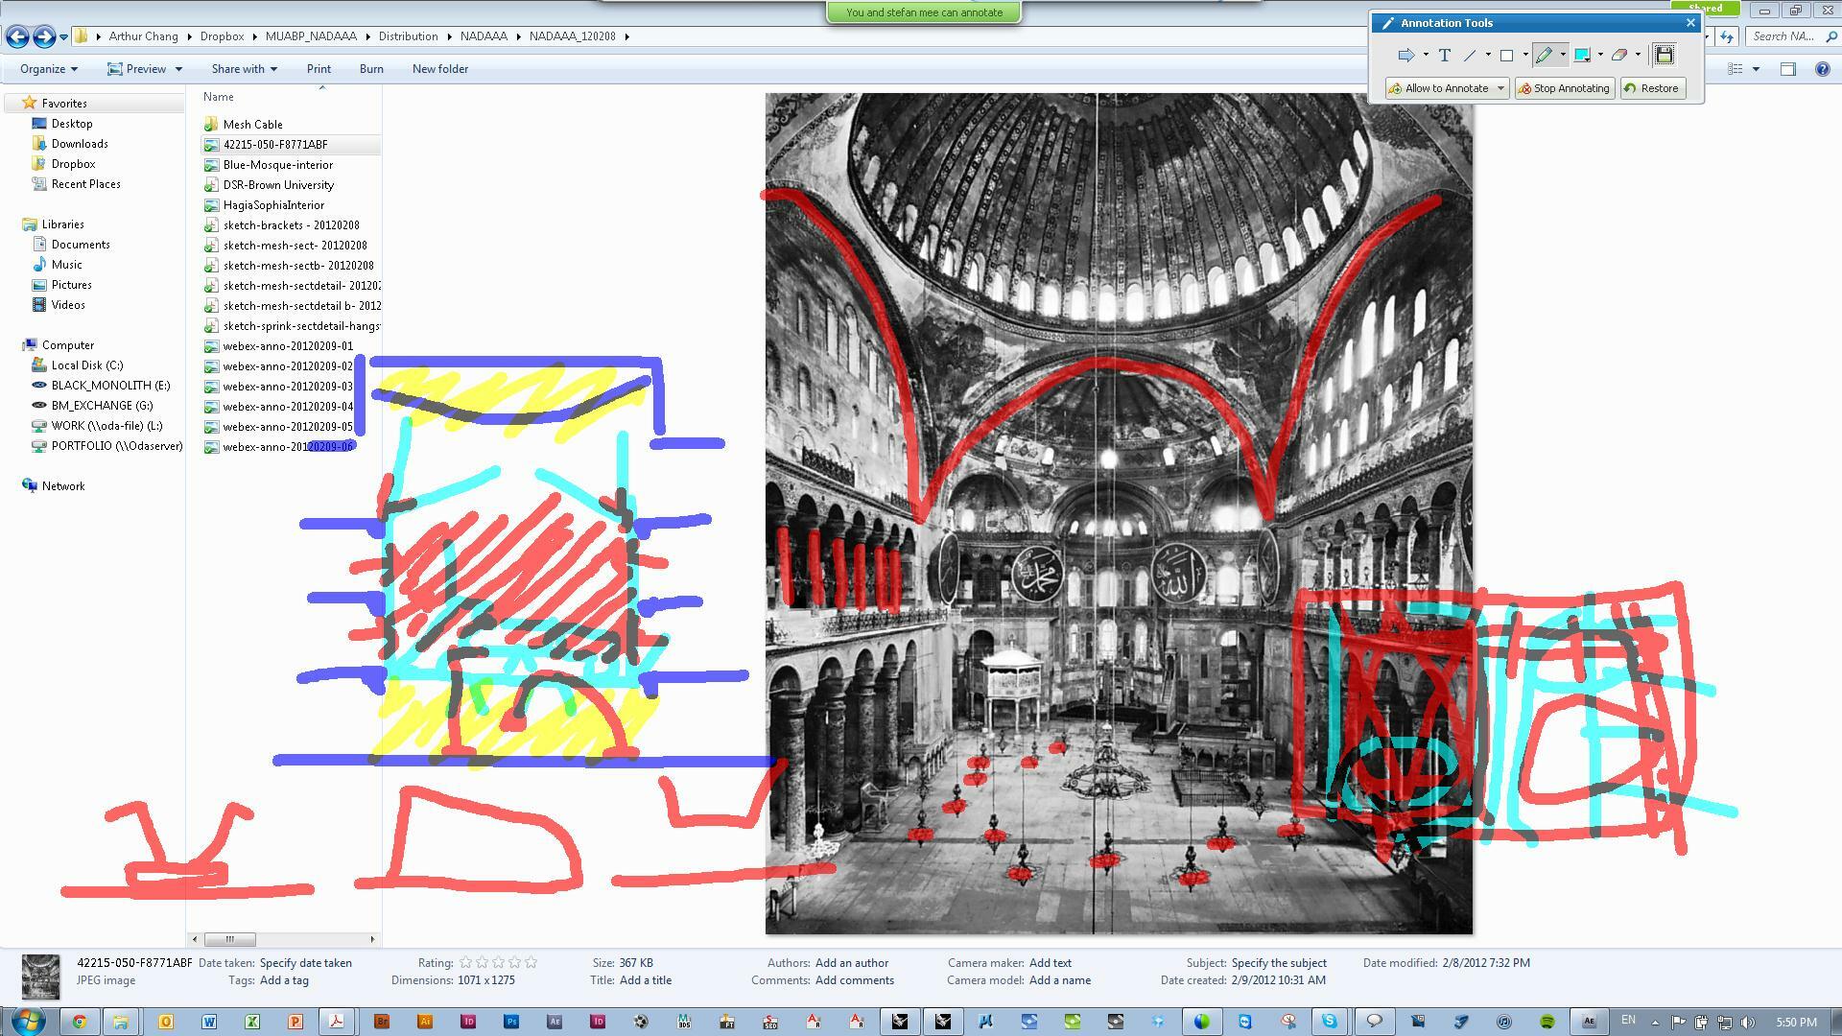Expand annotation color options dropdown arrow

tap(1600, 55)
